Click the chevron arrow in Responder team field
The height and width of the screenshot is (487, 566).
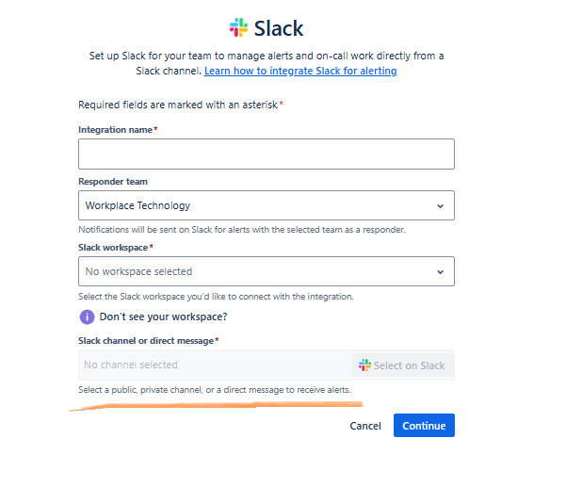pyautogui.click(x=440, y=205)
